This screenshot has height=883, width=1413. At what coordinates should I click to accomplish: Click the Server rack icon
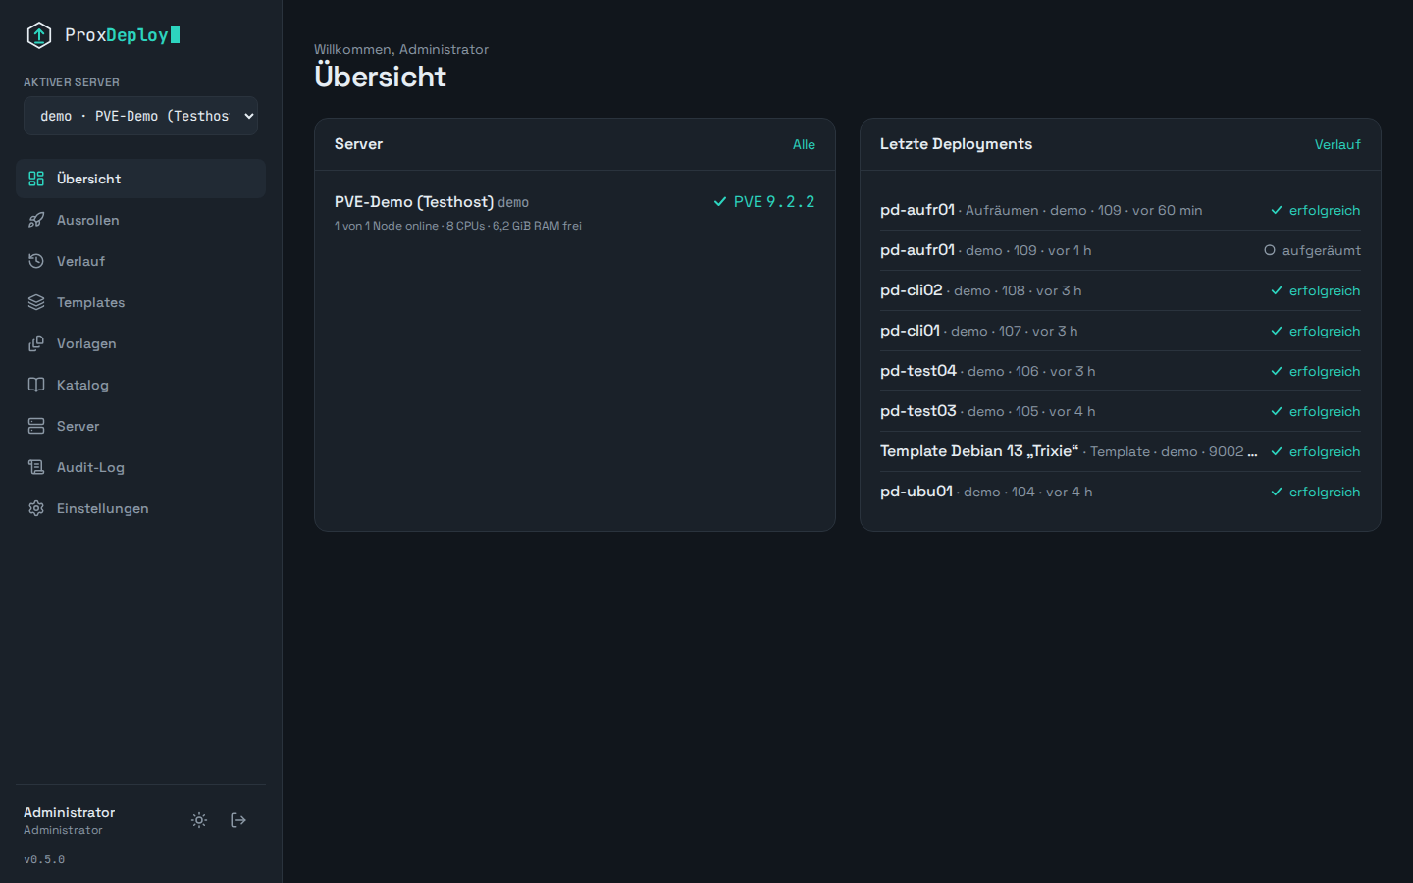[x=36, y=426]
